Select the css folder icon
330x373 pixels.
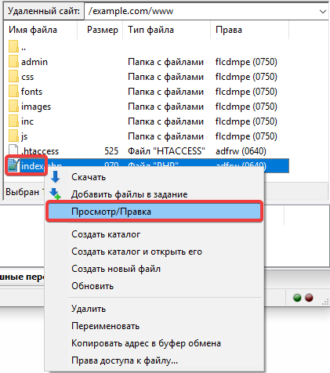click(x=13, y=76)
